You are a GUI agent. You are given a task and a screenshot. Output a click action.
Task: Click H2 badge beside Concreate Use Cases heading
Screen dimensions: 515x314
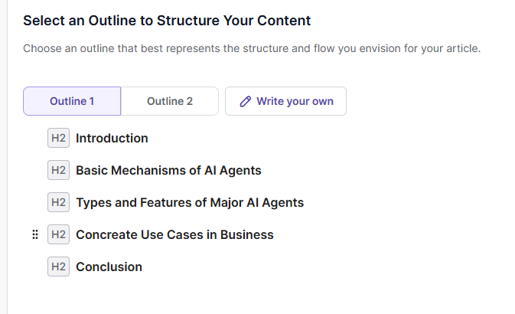(x=58, y=235)
